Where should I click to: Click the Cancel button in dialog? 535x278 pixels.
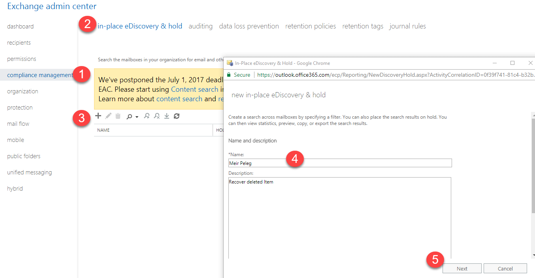(505, 269)
